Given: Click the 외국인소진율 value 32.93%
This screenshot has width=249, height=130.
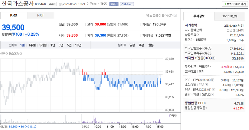Looking at the screenshot, I should point(238,58).
